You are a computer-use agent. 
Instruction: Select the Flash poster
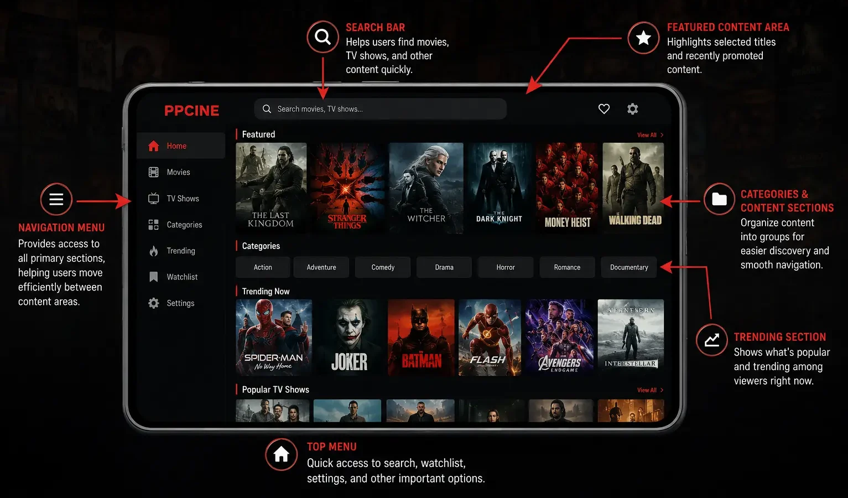click(490, 338)
